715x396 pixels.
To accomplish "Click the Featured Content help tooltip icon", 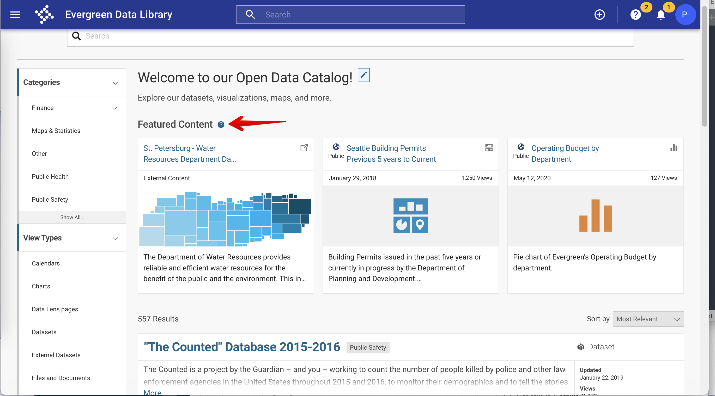I will click(221, 125).
